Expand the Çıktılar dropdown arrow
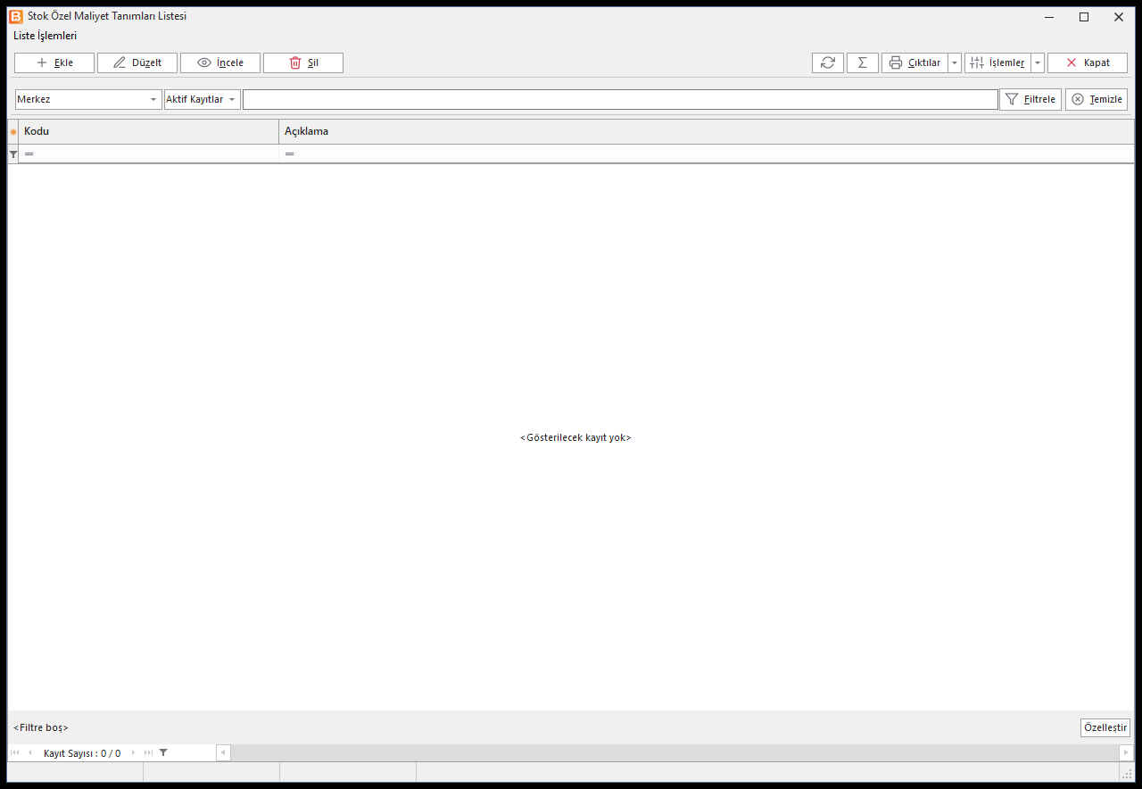The width and height of the screenshot is (1142, 789). click(x=955, y=62)
